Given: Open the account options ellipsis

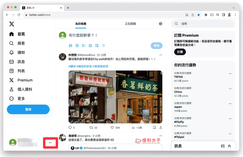Looking at the screenshot, I should pos(51,143).
